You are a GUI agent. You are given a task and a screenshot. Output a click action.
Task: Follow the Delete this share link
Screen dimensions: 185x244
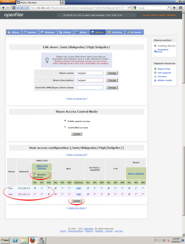[77, 208]
